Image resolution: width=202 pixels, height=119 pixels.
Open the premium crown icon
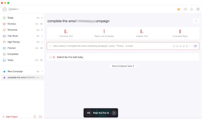[179, 9]
